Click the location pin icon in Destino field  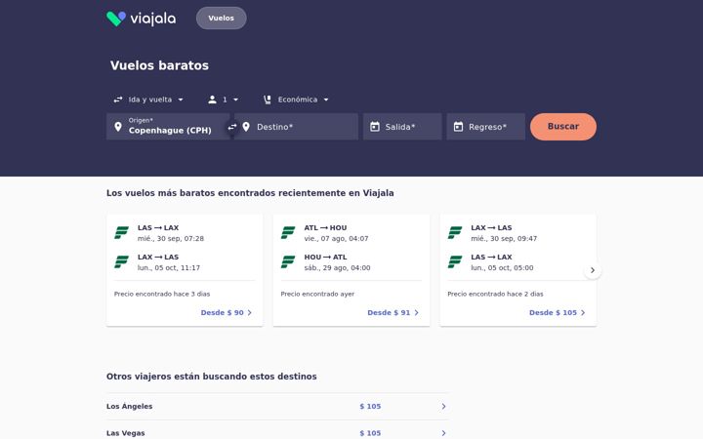pyautogui.click(x=246, y=127)
